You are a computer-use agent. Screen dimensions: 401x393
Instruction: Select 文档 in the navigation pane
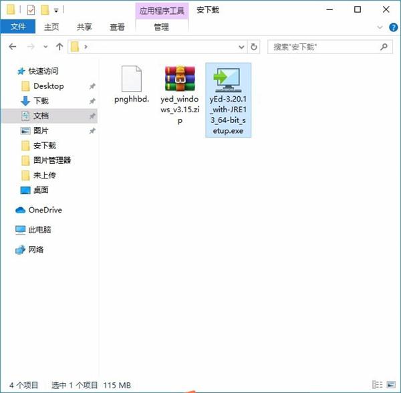(49, 116)
